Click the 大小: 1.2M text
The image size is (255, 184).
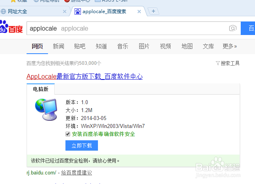pyautogui.click(x=79, y=110)
